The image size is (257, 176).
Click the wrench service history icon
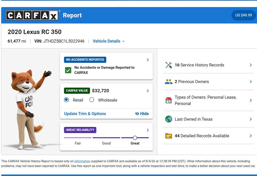(168, 65)
